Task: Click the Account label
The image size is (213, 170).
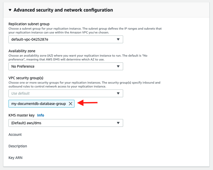Action: point(15,135)
